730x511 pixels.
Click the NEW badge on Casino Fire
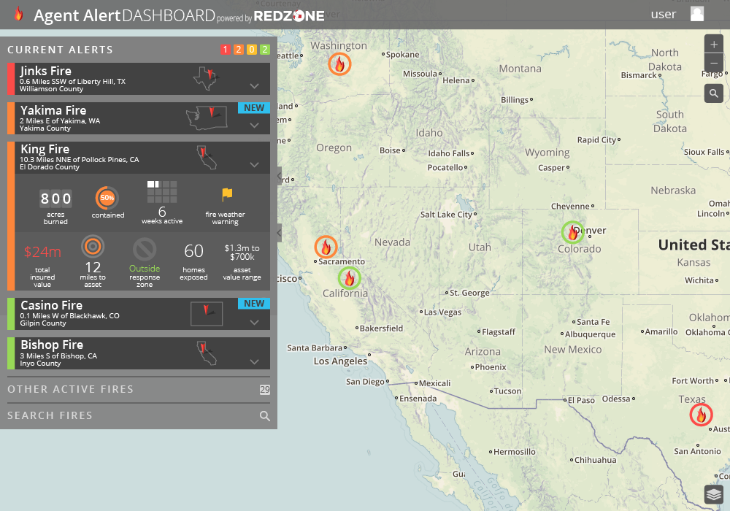254,304
